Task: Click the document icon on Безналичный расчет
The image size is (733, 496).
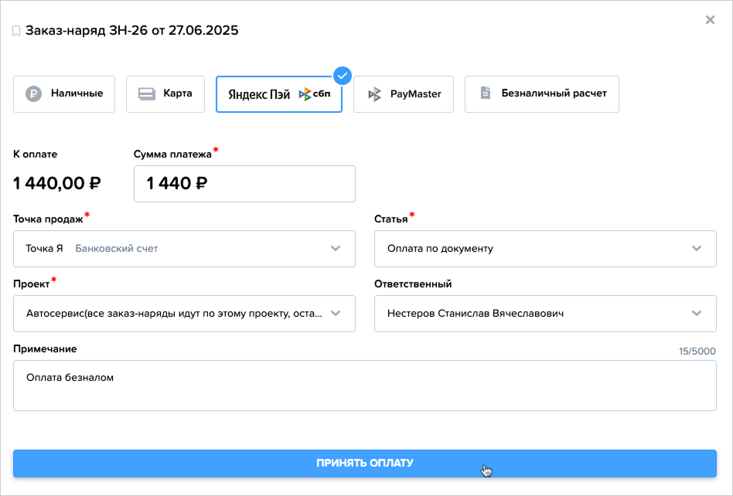Action: [486, 93]
